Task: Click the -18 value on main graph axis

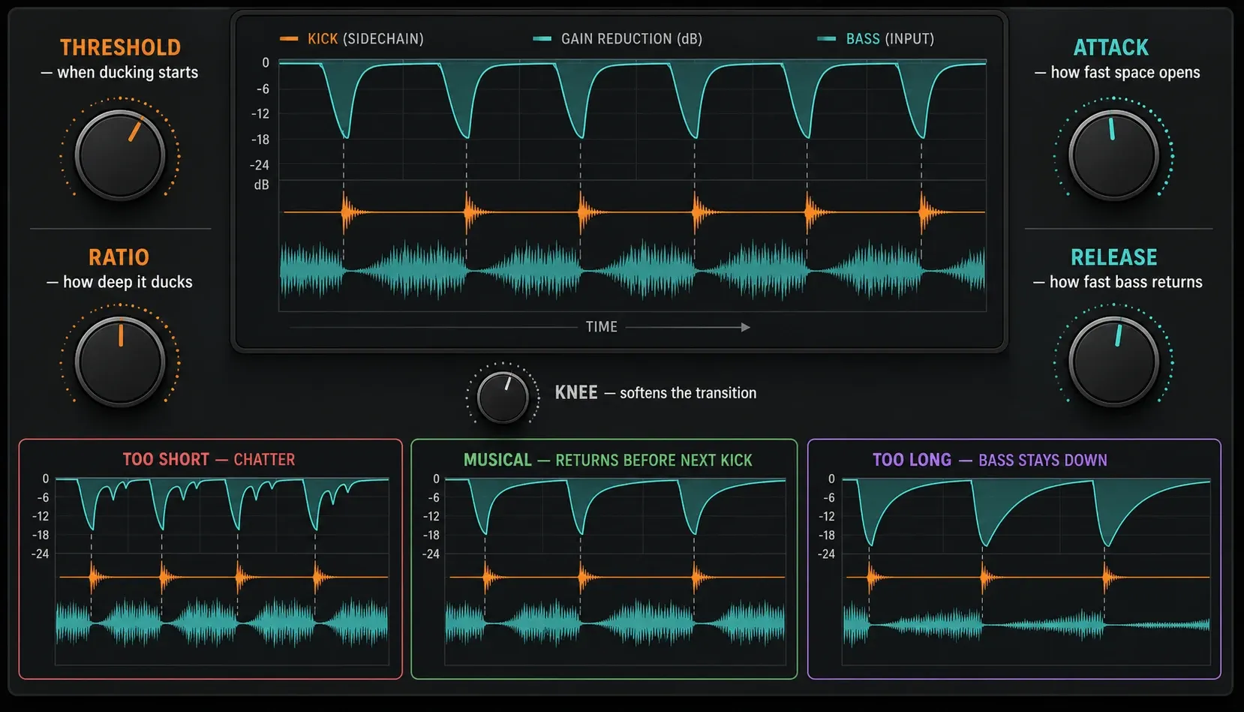Action: coord(260,140)
